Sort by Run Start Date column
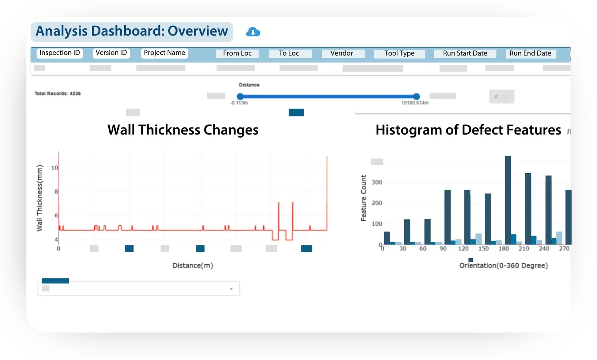 (x=465, y=53)
